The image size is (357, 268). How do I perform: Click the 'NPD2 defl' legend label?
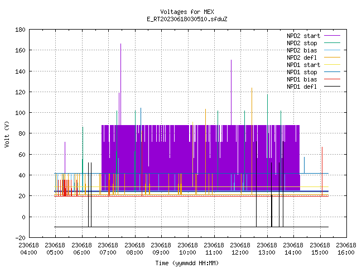(x=302, y=58)
